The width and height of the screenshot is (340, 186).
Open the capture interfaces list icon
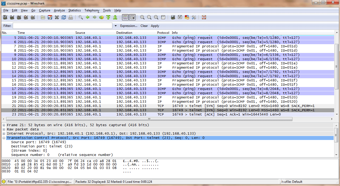coord(5,17)
